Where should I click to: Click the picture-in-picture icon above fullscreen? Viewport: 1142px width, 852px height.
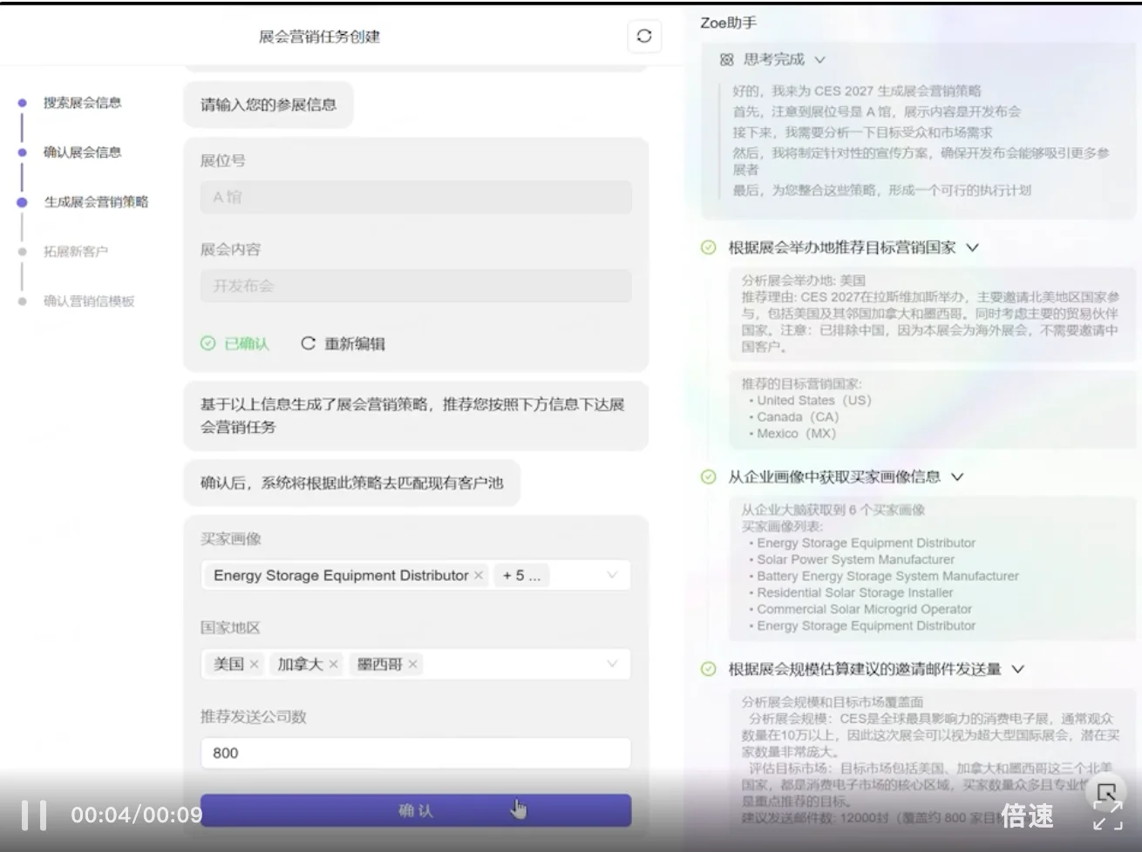pos(1106,793)
